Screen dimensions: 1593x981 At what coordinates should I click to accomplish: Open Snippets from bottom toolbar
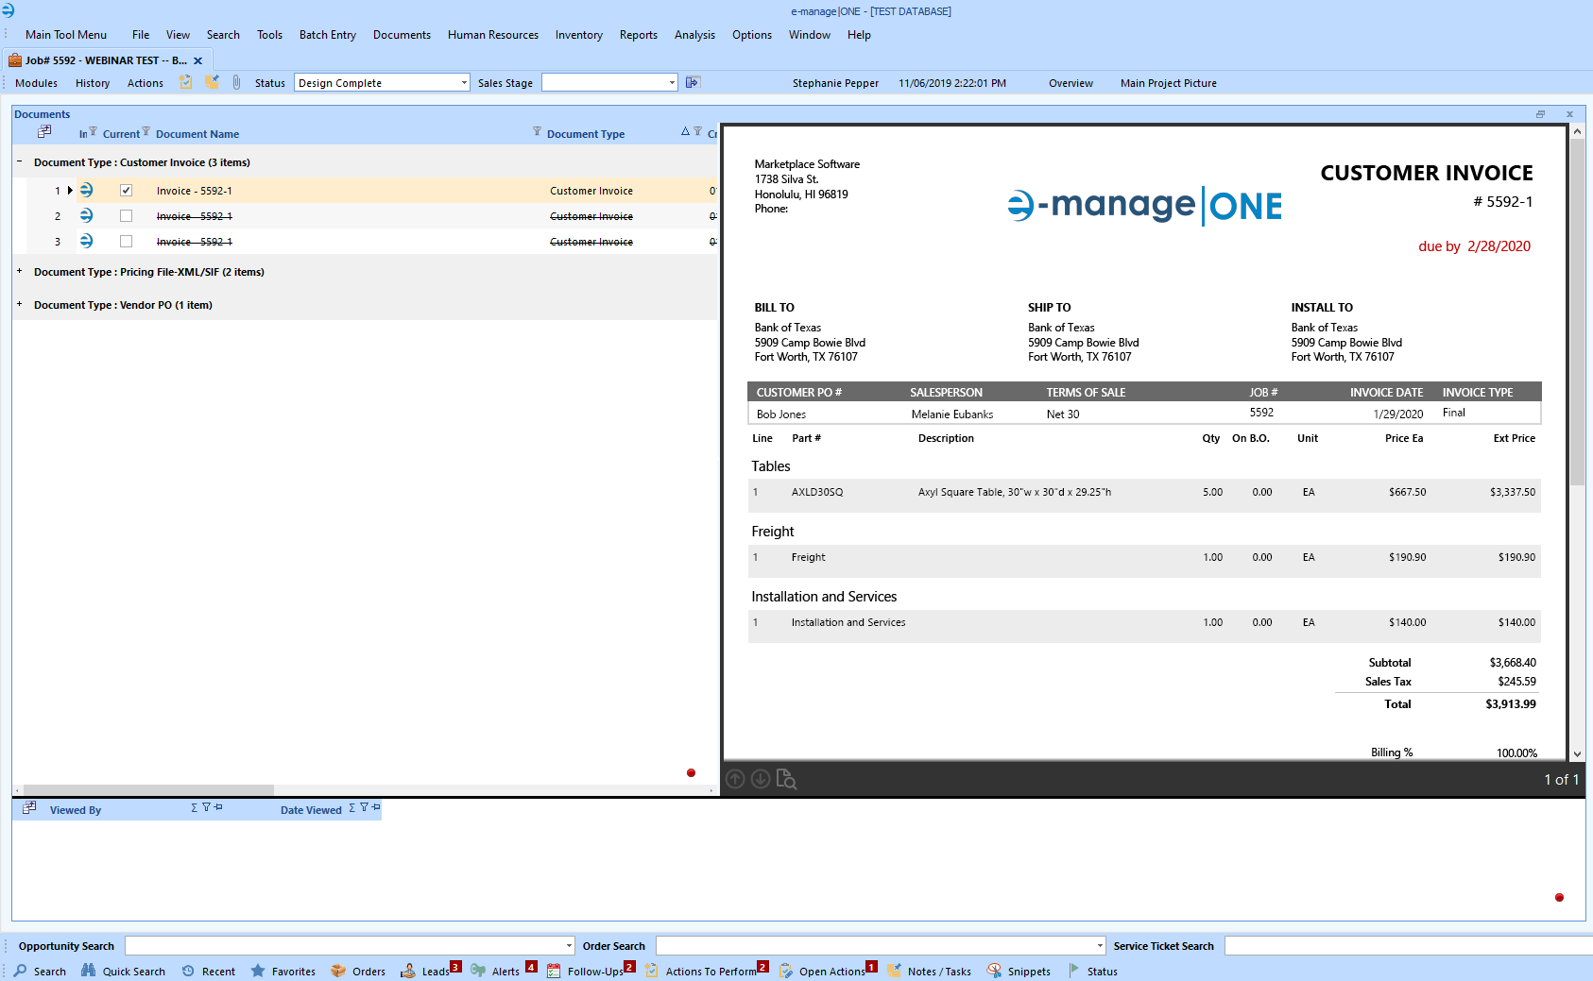(x=1019, y=971)
